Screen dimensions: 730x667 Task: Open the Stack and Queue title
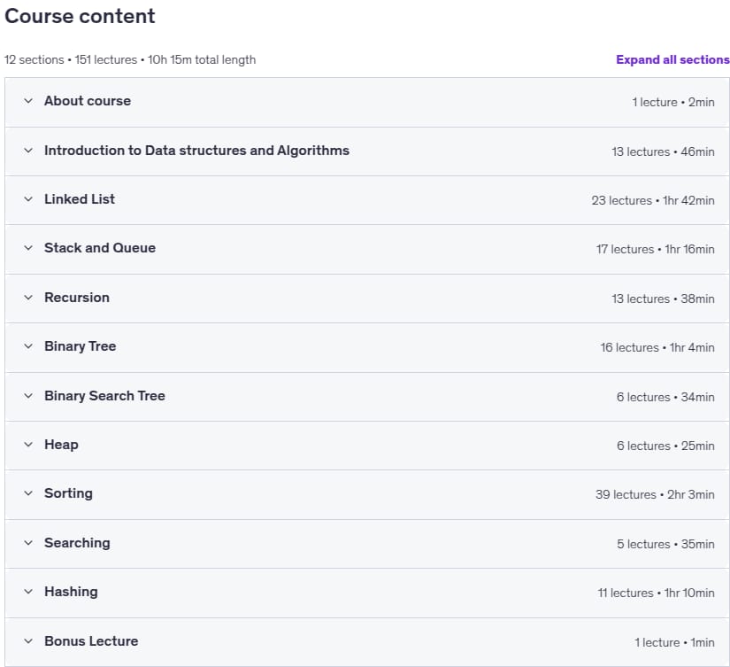pos(100,248)
